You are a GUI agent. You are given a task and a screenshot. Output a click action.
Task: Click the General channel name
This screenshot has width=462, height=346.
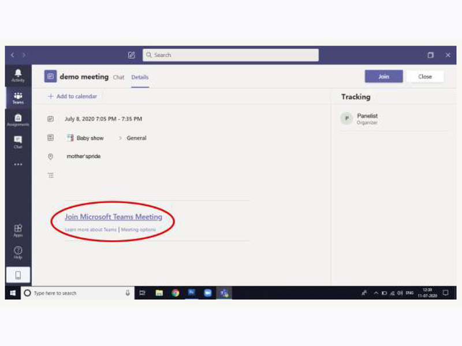pos(136,138)
